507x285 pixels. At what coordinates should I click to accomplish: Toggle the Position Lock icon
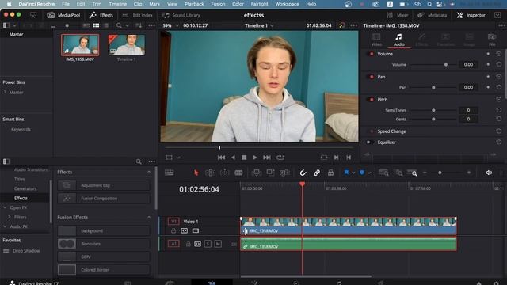tap(330, 173)
